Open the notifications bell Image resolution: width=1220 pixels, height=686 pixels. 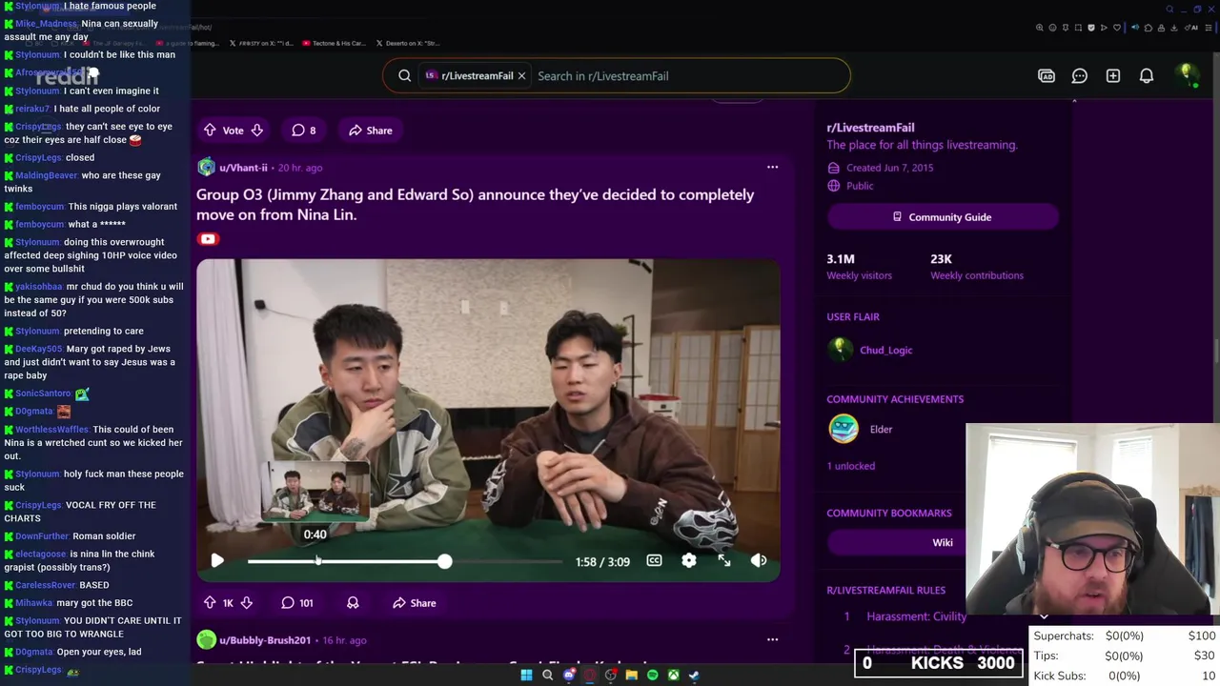(1147, 75)
